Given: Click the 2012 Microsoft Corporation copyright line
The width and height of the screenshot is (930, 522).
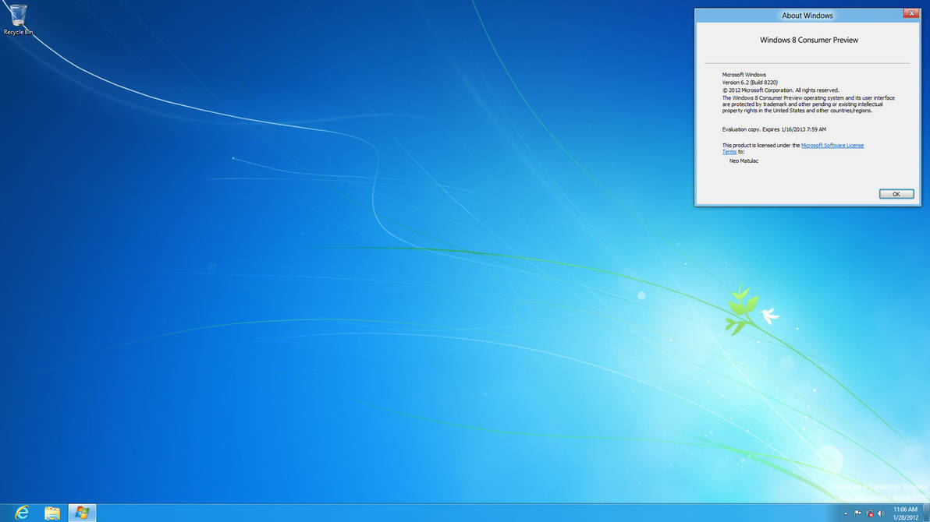Looking at the screenshot, I should click(x=780, y=90).
